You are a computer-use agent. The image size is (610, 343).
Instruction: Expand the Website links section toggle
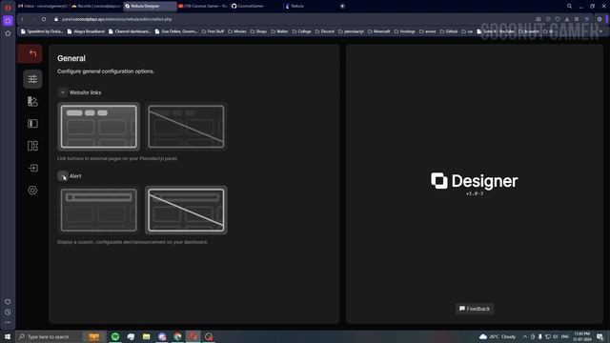coord(63,92)
